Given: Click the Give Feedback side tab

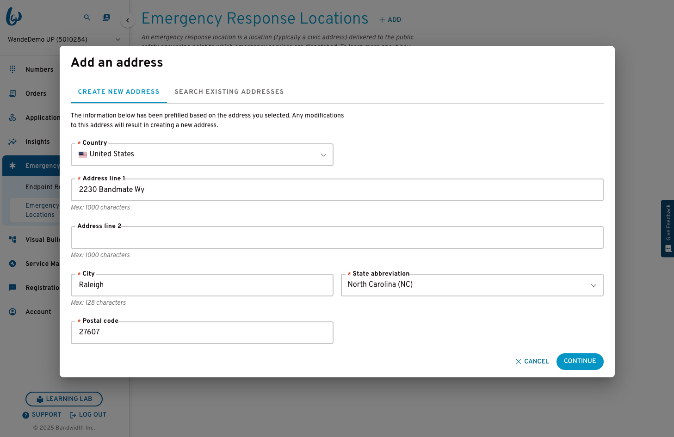Looking at the screenshot, I should click(668, 228).
